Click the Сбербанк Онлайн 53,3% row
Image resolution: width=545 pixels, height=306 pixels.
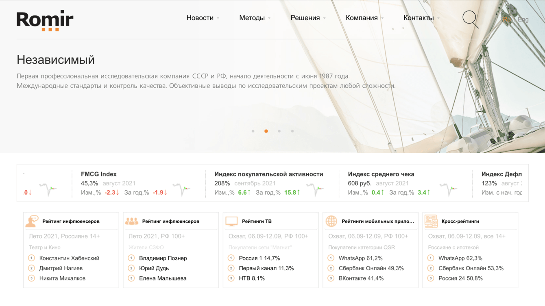471,268
